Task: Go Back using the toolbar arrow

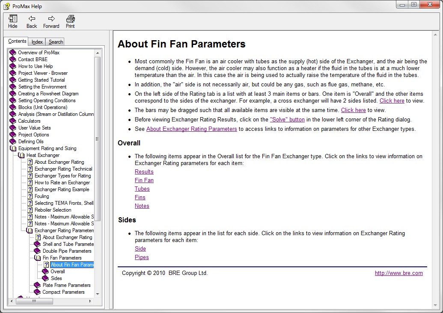Action: coord(32,19)
